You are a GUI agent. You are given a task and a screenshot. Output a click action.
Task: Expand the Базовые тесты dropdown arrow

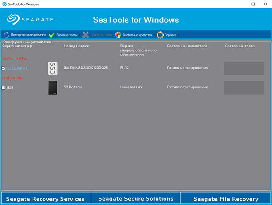pyautogui.click(x=80, y=35)
